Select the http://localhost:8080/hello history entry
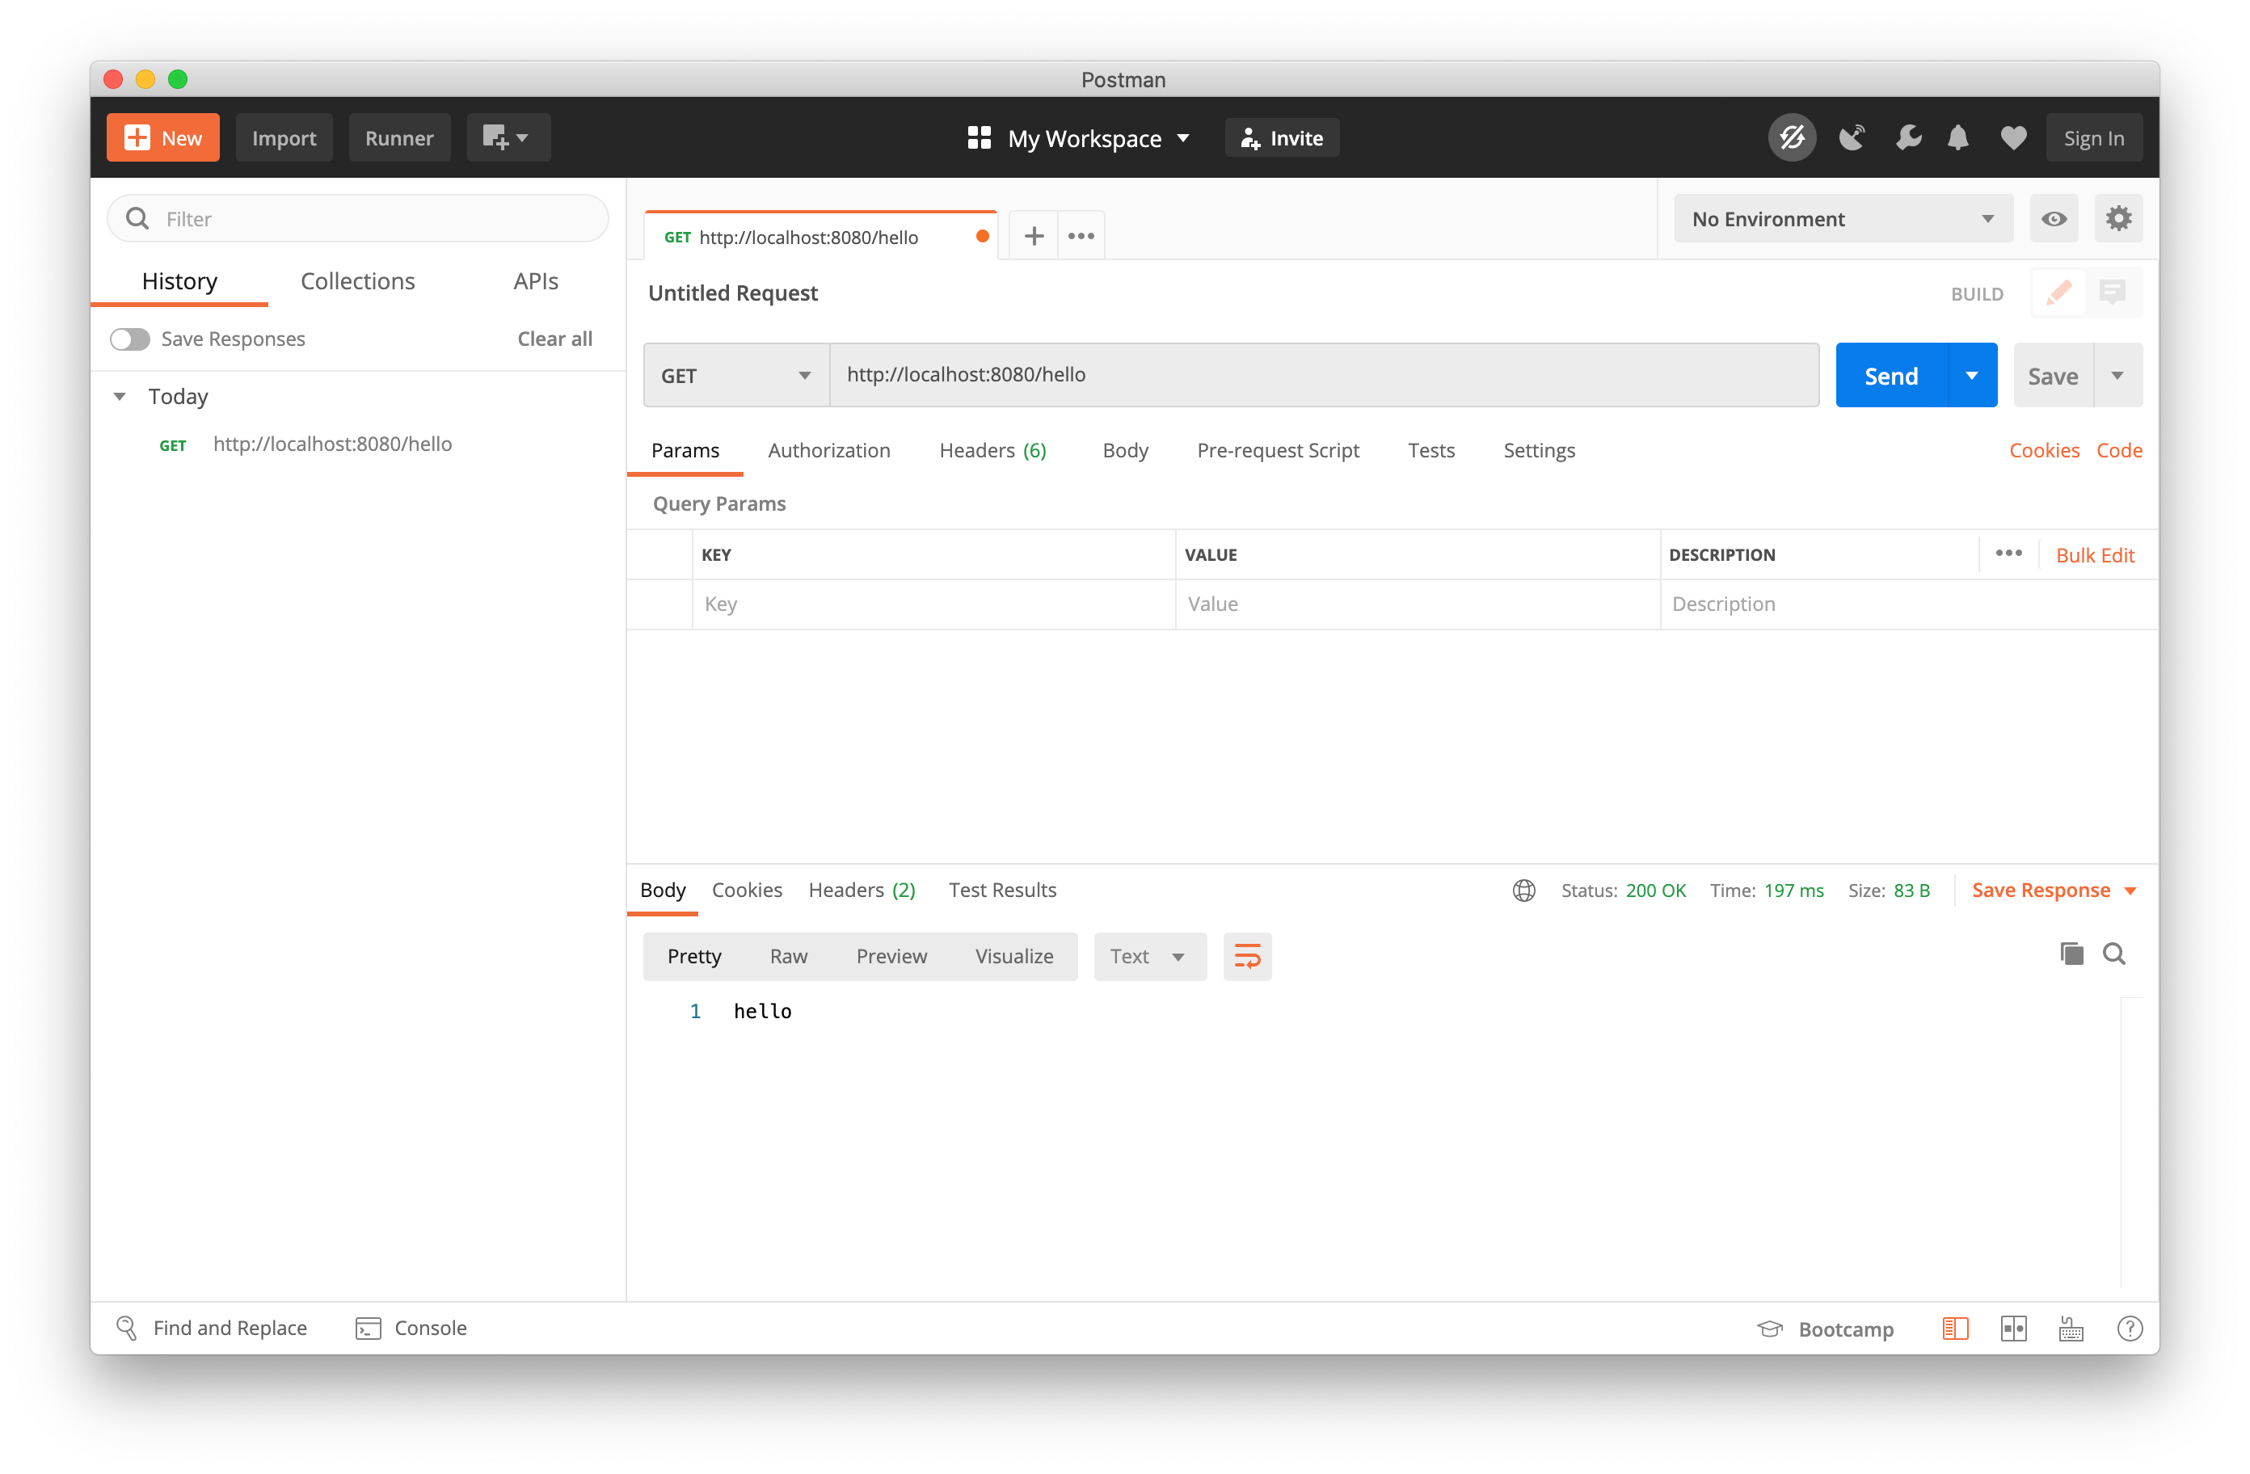The width and height of the screenshot is (2250, 1474). tap(332, 444)
